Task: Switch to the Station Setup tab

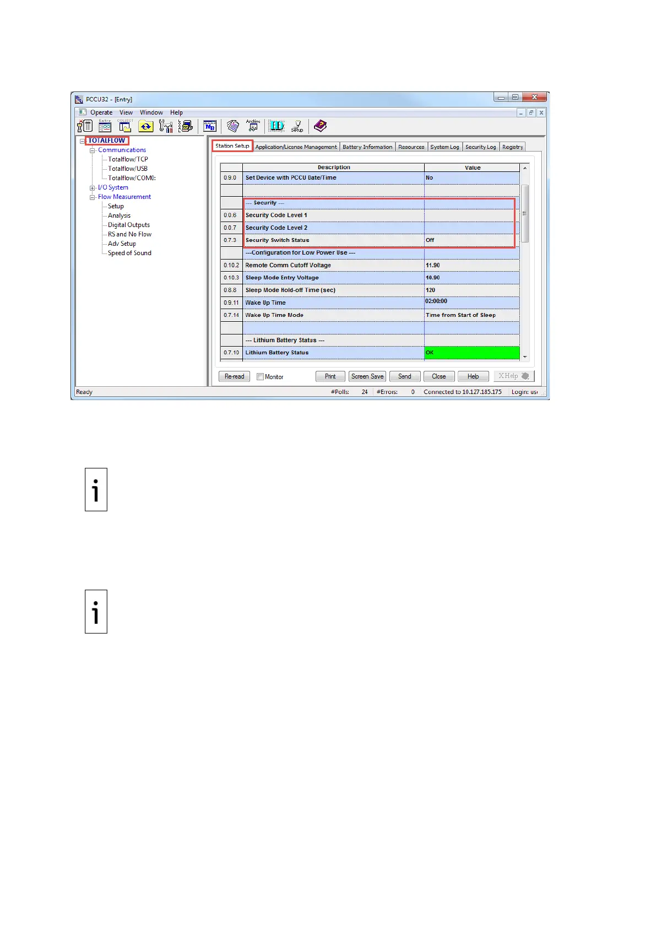Action: [x=232, y=146]
